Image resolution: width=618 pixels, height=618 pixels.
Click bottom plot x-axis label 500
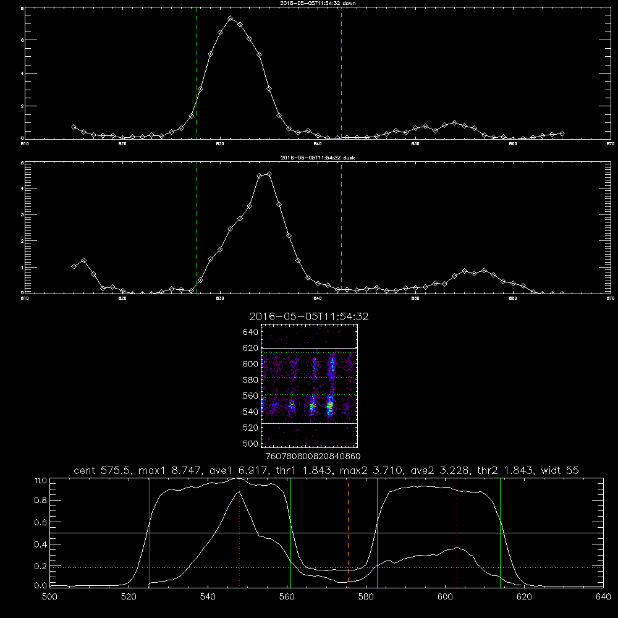tap(49, 597)
